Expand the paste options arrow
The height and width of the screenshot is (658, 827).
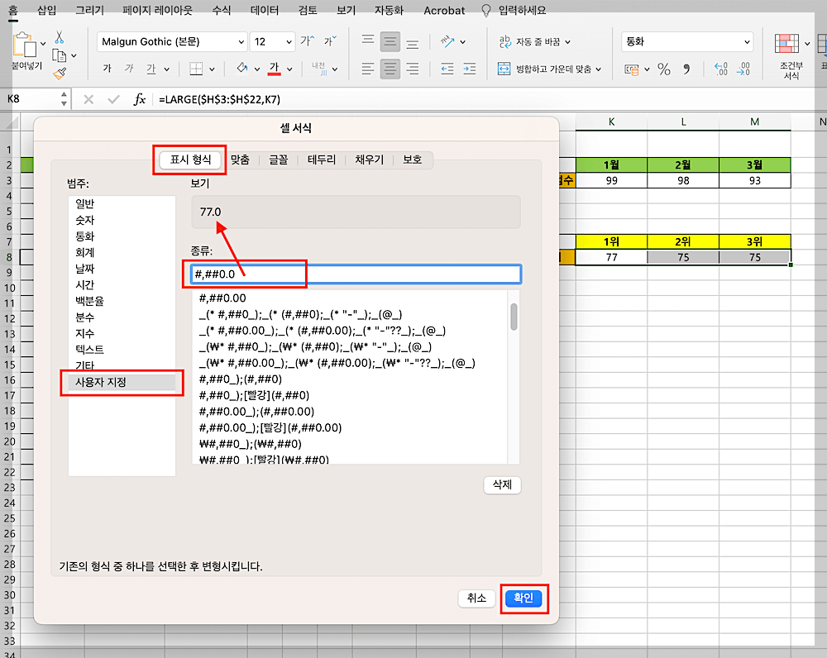43,43
